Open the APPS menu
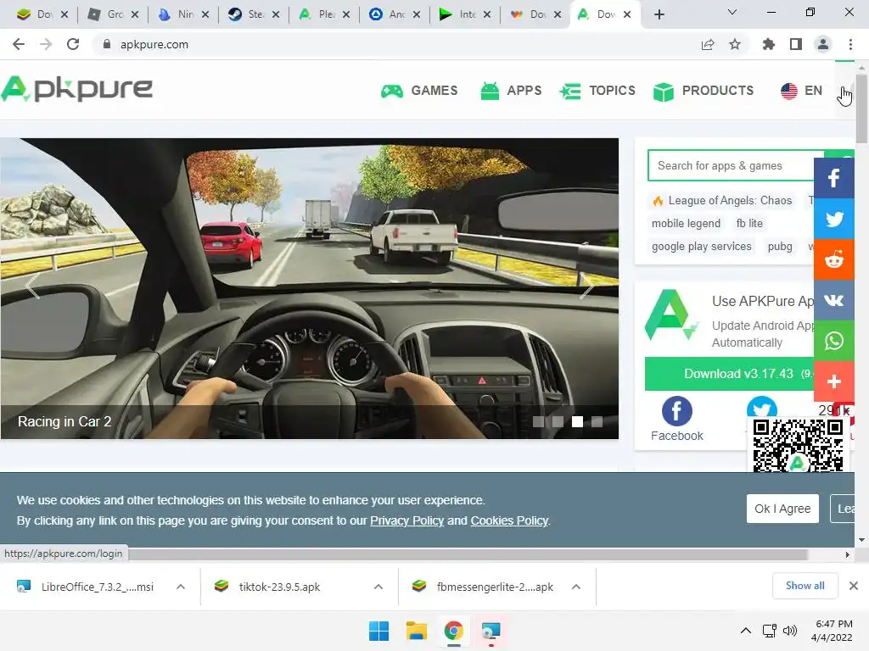Image resolution: width=869 pixels, height=651 pixels. pos(510,91)
